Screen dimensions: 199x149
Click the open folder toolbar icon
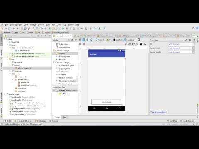(2, 29)
